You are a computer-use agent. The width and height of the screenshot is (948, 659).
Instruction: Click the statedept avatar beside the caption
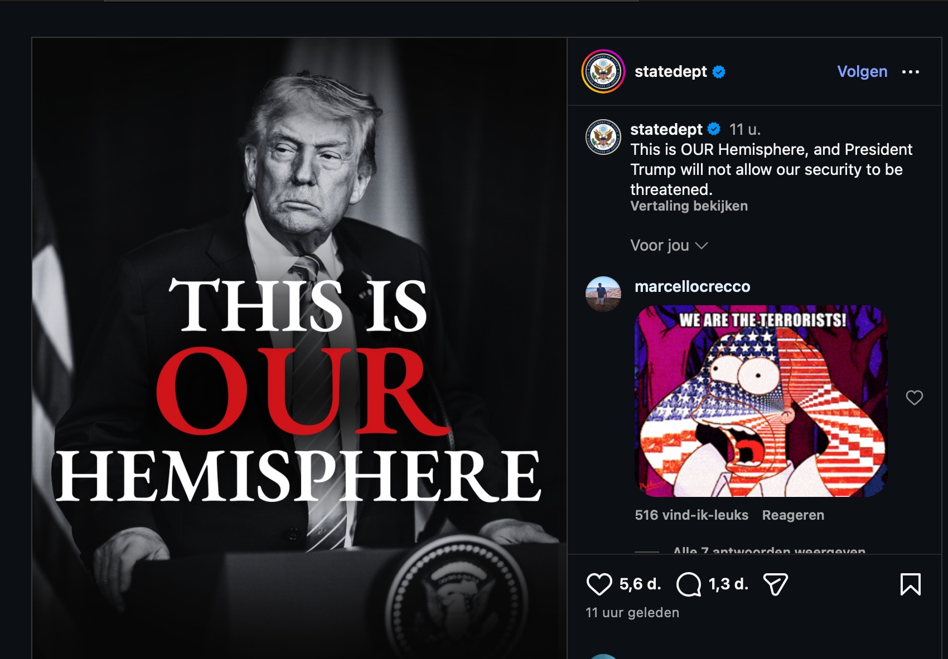click(603, 137)
